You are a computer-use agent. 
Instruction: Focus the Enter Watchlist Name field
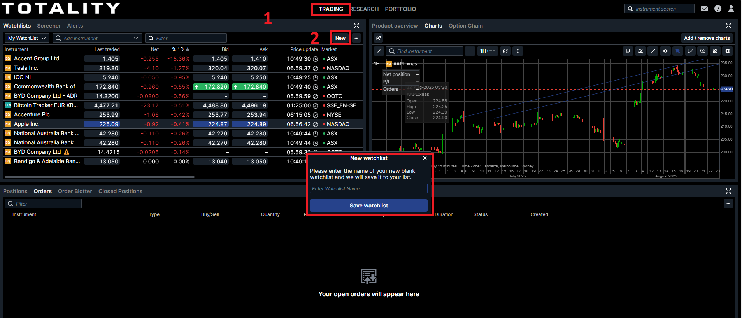coord(369,189)
